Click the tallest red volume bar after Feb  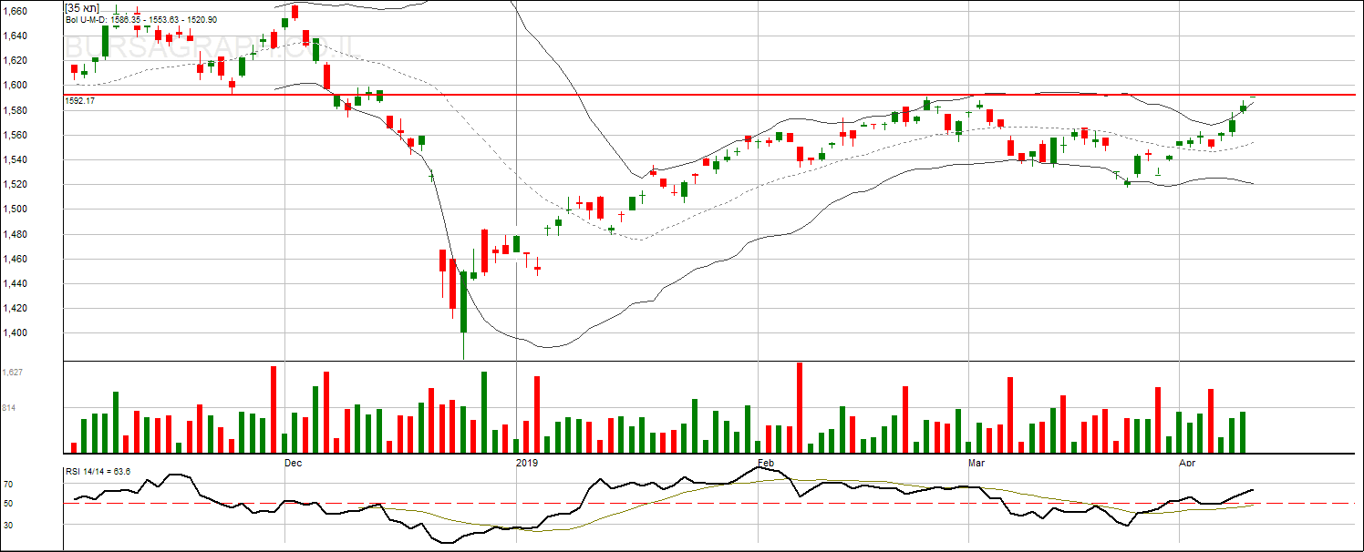pyautogui.click(x=800, y=408)
